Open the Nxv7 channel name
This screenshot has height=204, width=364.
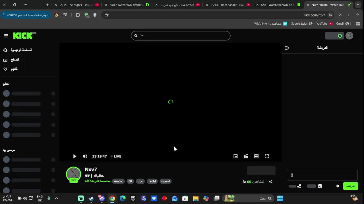[x=91, y=169]
